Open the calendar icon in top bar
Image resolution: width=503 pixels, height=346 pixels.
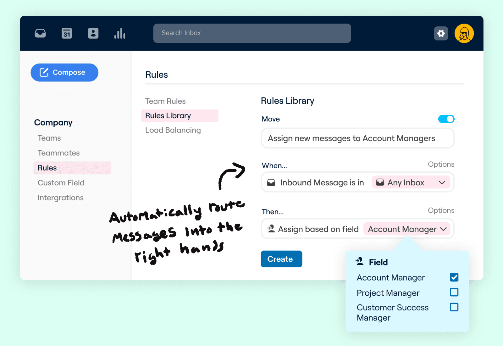point(67,33)
